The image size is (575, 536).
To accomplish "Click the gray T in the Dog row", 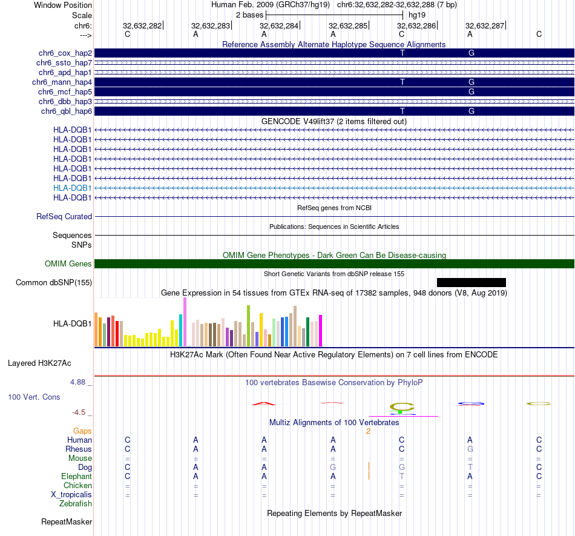I will coord(470,468).
